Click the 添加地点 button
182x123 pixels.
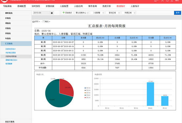[x=67, y=13]
